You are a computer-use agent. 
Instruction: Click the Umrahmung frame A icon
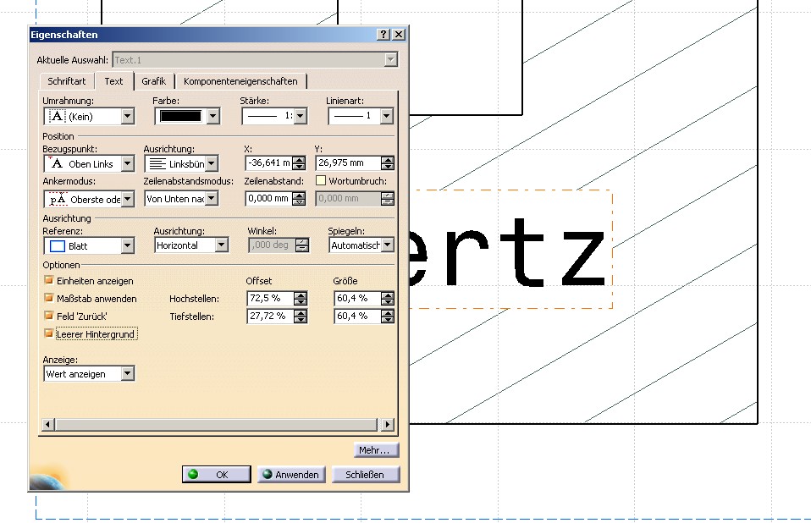(57, 116)
